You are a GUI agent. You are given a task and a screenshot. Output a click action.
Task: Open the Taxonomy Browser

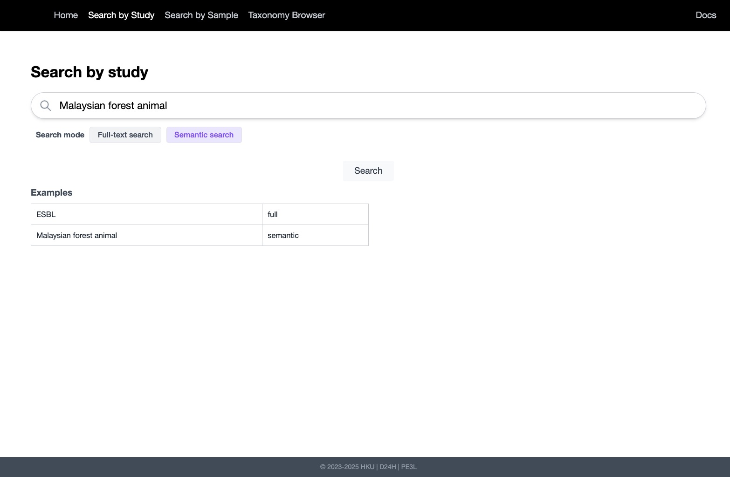[287, 15]
